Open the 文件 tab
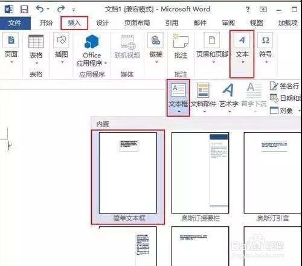 tap(15, 23)
